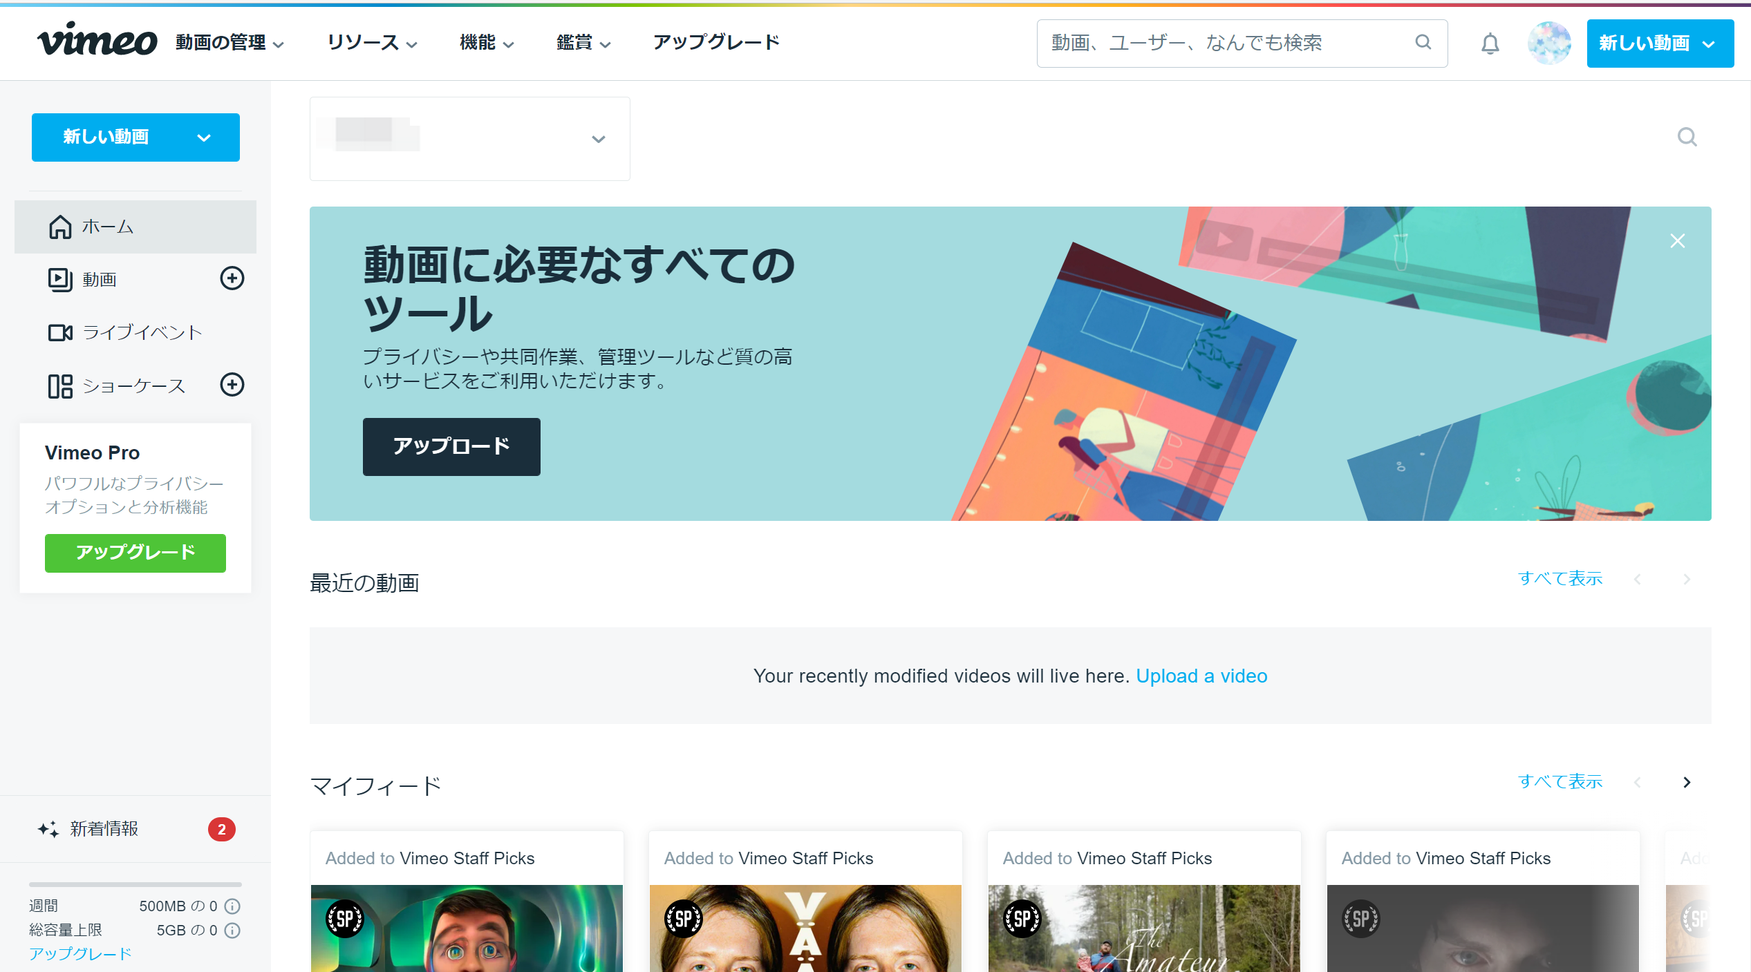Click the Vimeo Pro heading
The height and width of the screenshot is (972, 1751).
(x=93, y=452)
